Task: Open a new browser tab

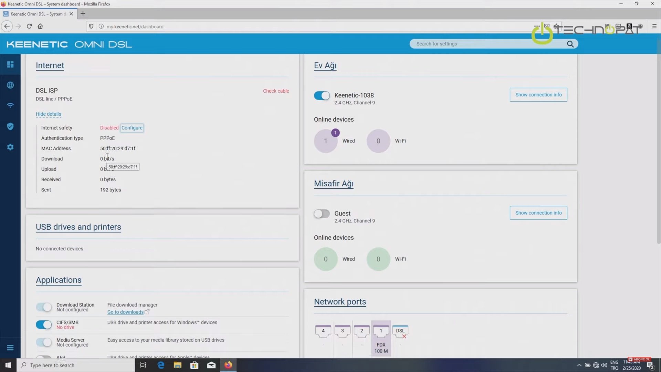Action: [83, 14]
